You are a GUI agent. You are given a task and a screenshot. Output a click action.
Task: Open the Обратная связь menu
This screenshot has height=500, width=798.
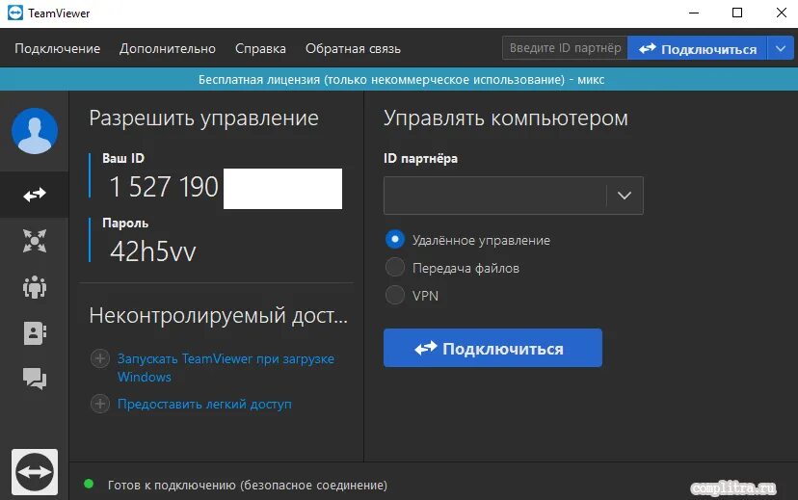(x=353, y=49)
